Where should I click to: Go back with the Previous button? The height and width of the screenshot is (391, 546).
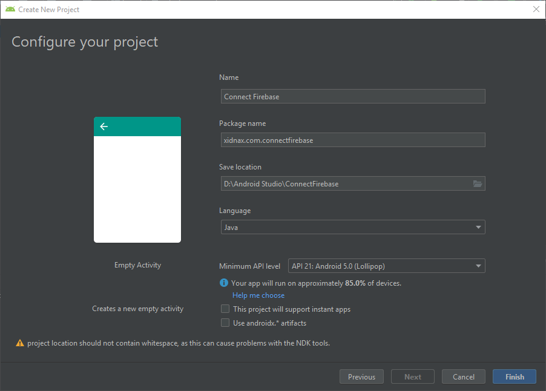pos(361,376)
